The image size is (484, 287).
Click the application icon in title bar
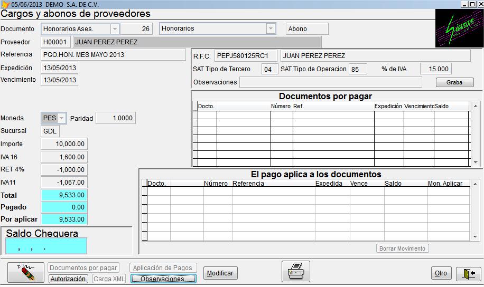5,4
